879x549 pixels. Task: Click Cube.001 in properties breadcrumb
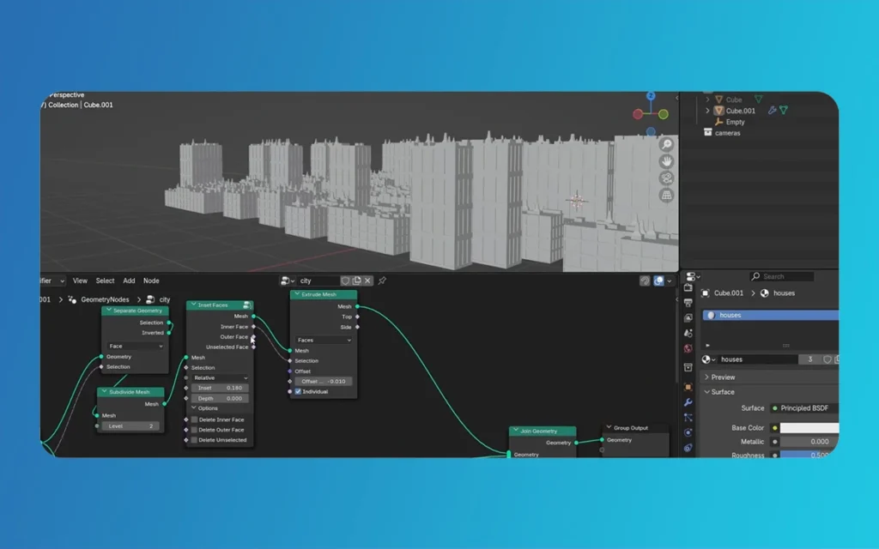[728, 293]
